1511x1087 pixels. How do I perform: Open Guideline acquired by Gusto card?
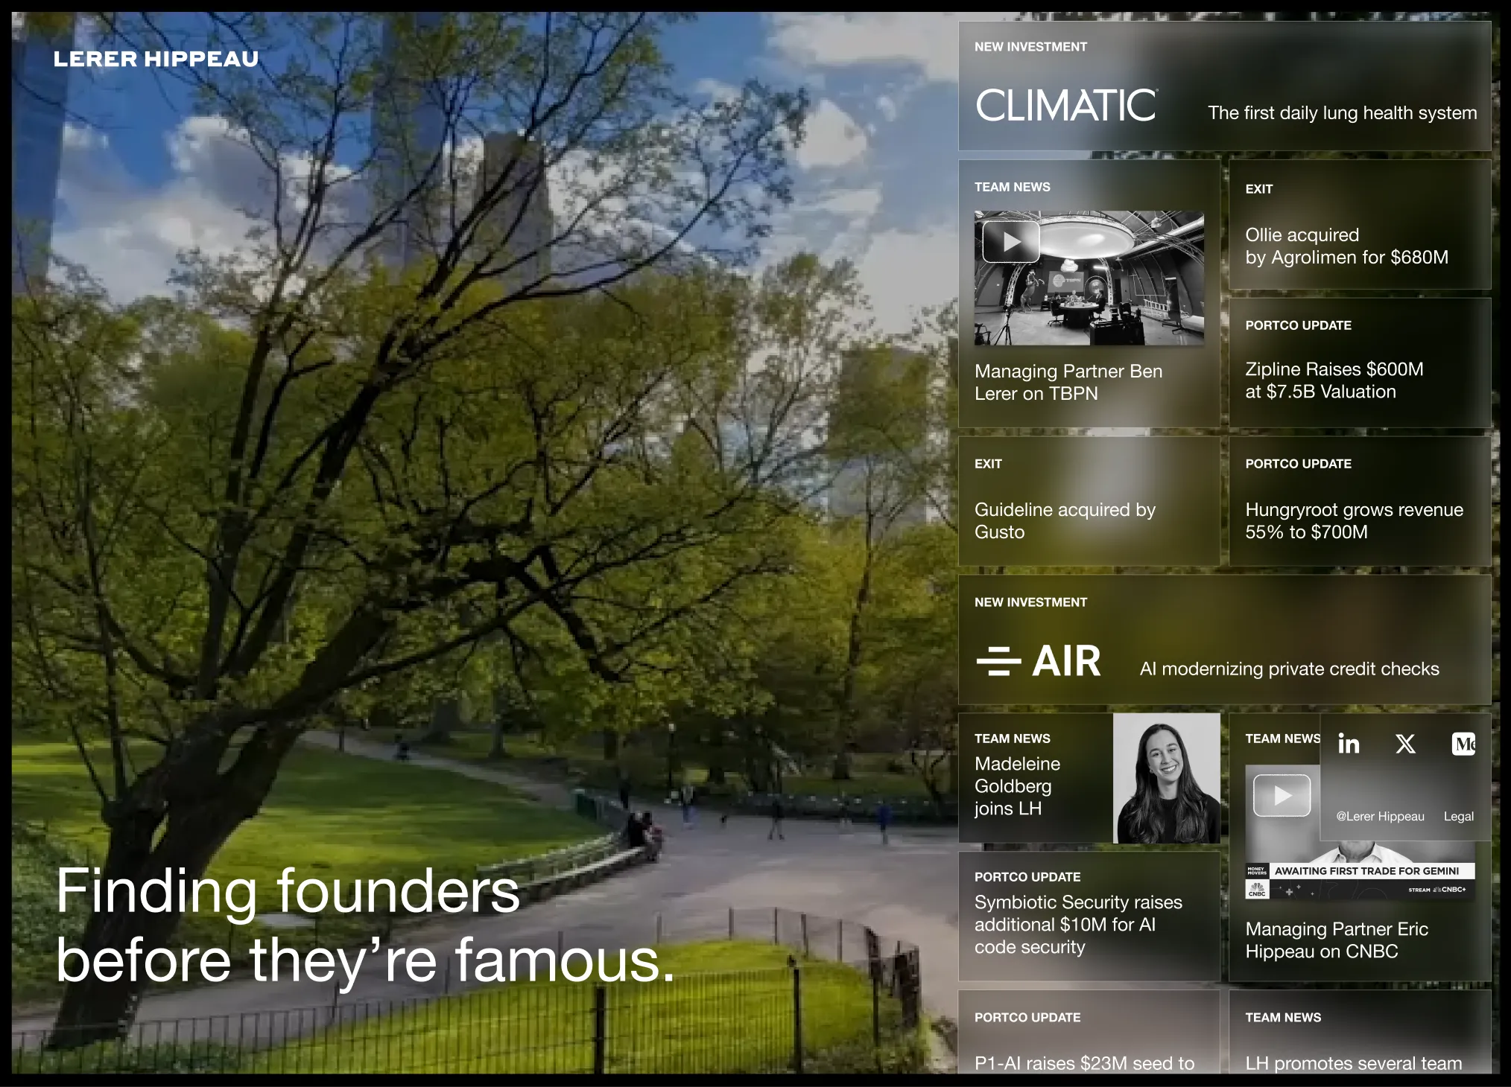tap(1089, 501)
